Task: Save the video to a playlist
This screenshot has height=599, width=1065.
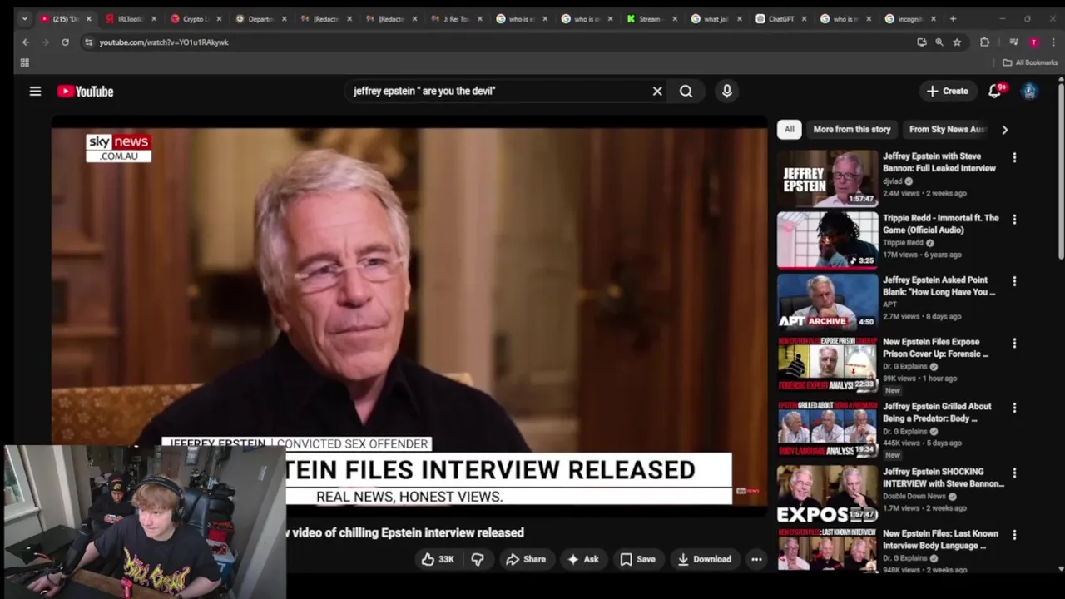Action: 638,559
